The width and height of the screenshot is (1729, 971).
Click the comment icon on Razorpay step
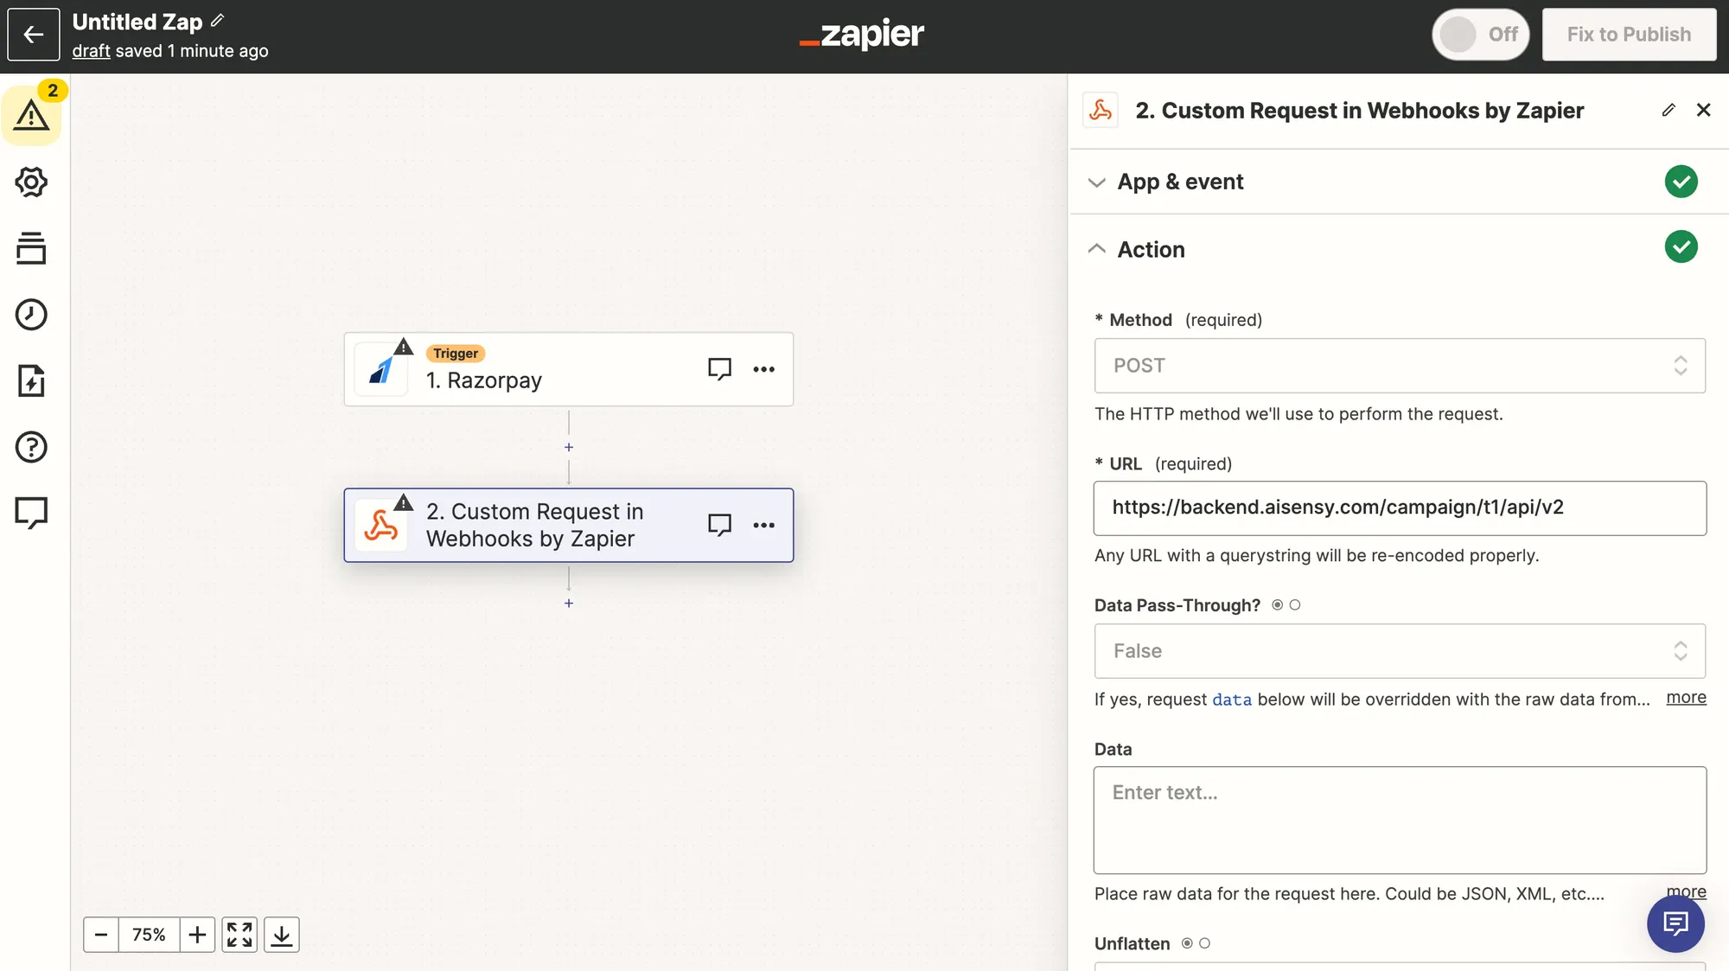[x=719, y=369]
